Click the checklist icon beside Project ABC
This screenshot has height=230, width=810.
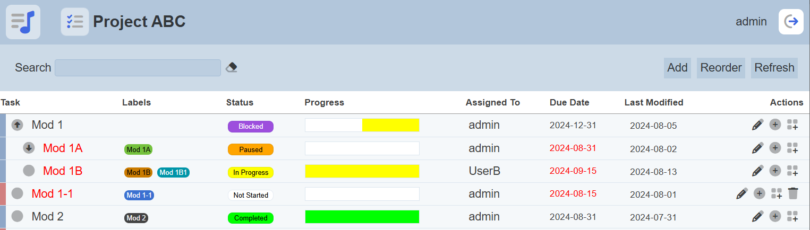pos(74,22)
